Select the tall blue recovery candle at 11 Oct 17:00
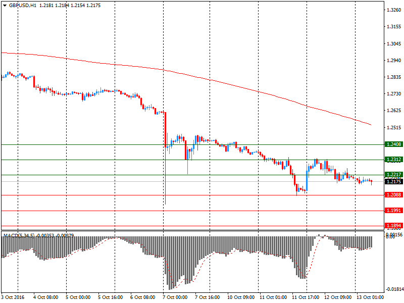Viewport: 404px width, 303px height. 307,178
